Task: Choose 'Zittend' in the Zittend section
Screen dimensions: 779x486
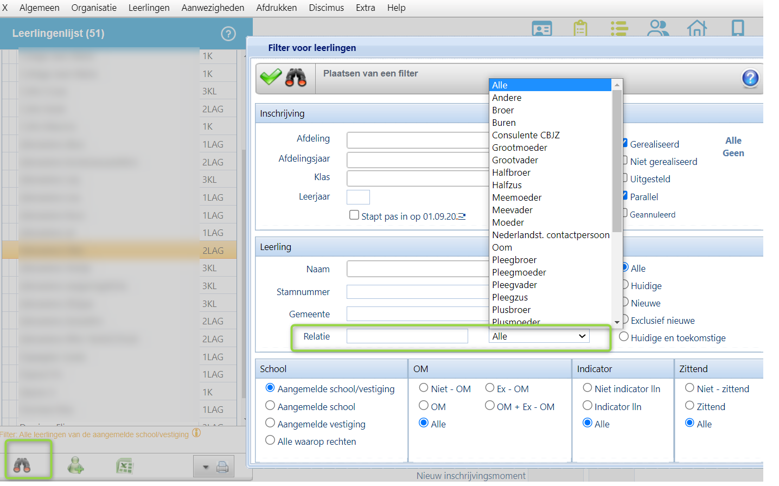Action: pos(689,405)
